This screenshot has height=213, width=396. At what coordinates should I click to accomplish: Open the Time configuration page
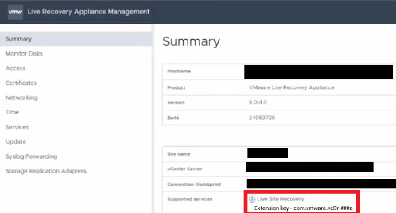(13, 112)
